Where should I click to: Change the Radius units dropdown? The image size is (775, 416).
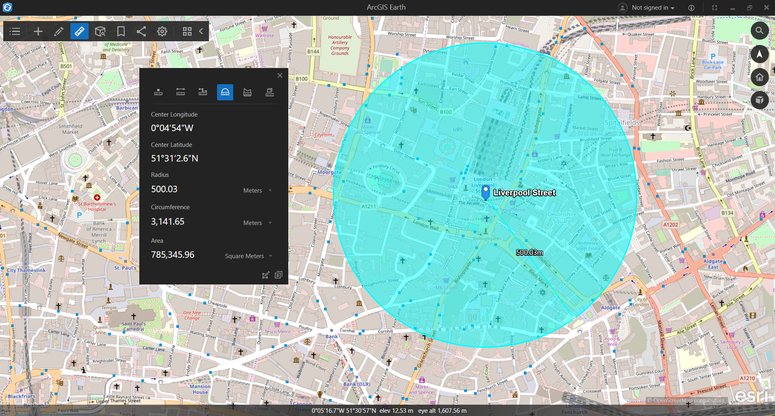pyautogui.click(x=258, y=190)
